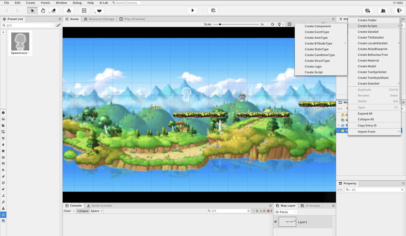Select the favorites star sidebar icon
The image size is (406, 236).
(3, 215)
